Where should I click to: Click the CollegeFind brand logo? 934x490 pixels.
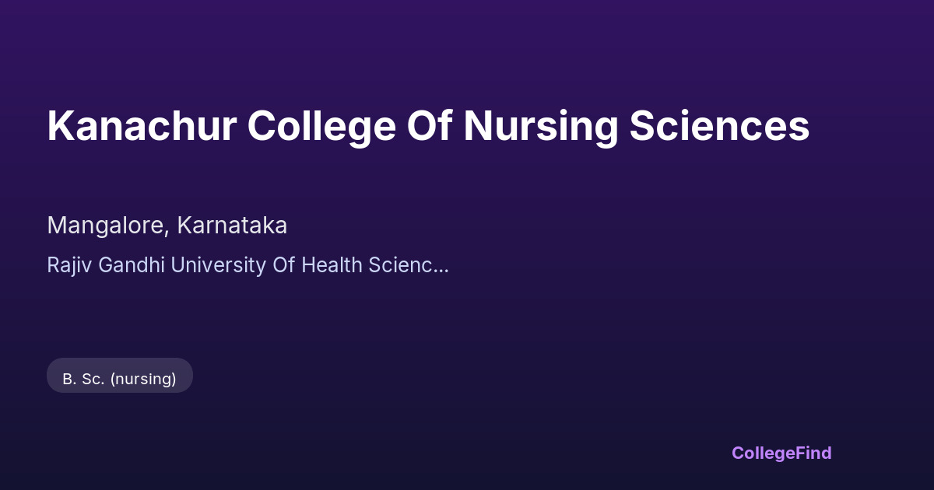pyautogui.click(x=781, y=453)
